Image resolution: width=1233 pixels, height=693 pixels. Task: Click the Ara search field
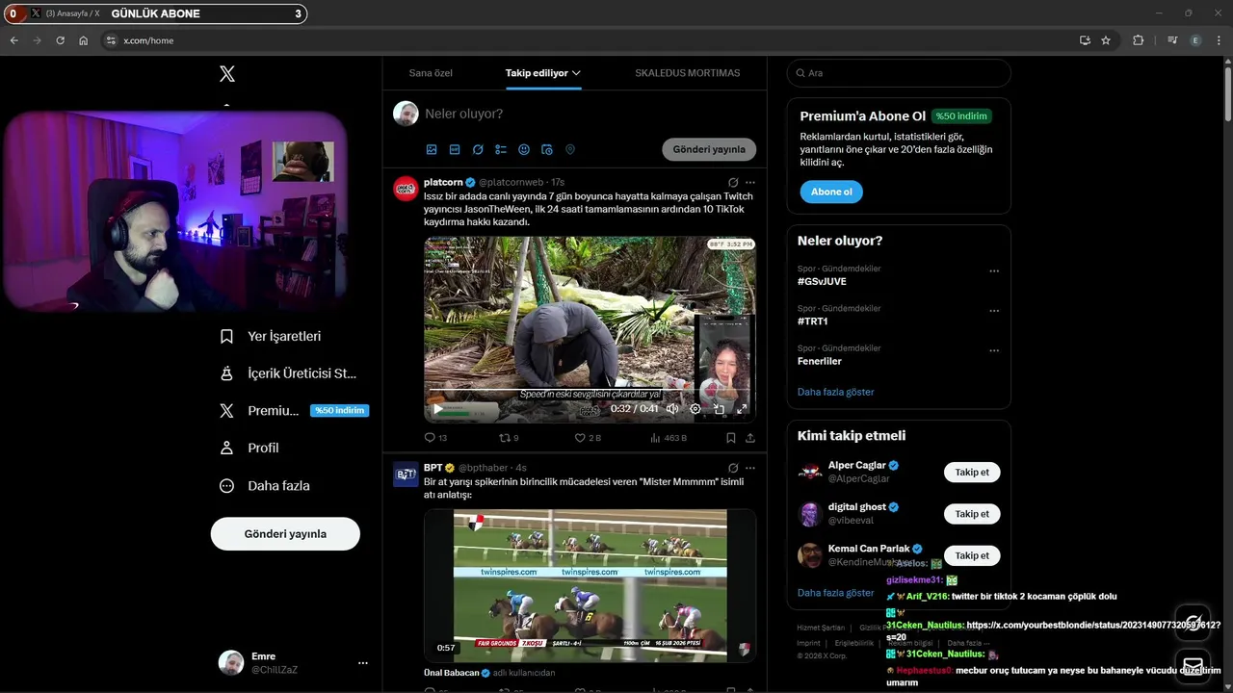(x=899, y=73)
